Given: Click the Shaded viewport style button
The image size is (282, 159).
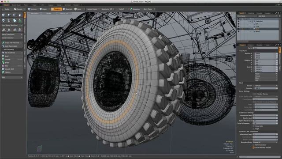Looking at the screenshot, I should tap(49, 14).
